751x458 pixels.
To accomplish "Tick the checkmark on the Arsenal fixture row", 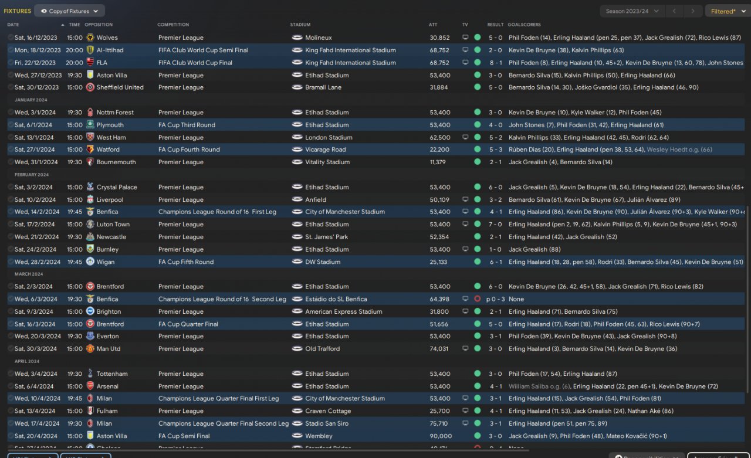I will pyautogui.click(x=11, y=386).
